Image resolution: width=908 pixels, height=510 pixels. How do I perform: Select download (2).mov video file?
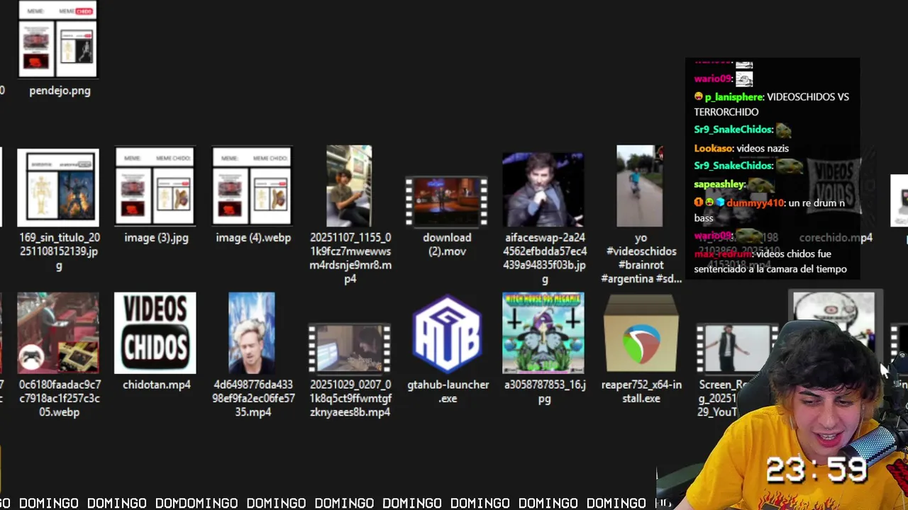446,201
